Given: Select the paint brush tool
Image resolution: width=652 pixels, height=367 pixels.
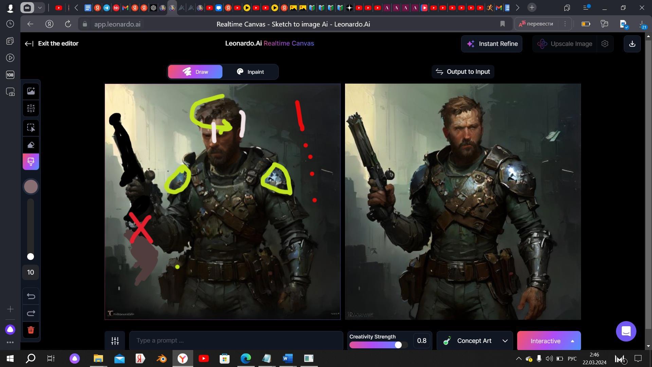Looking at the screenshot, I should coord(31,162).
